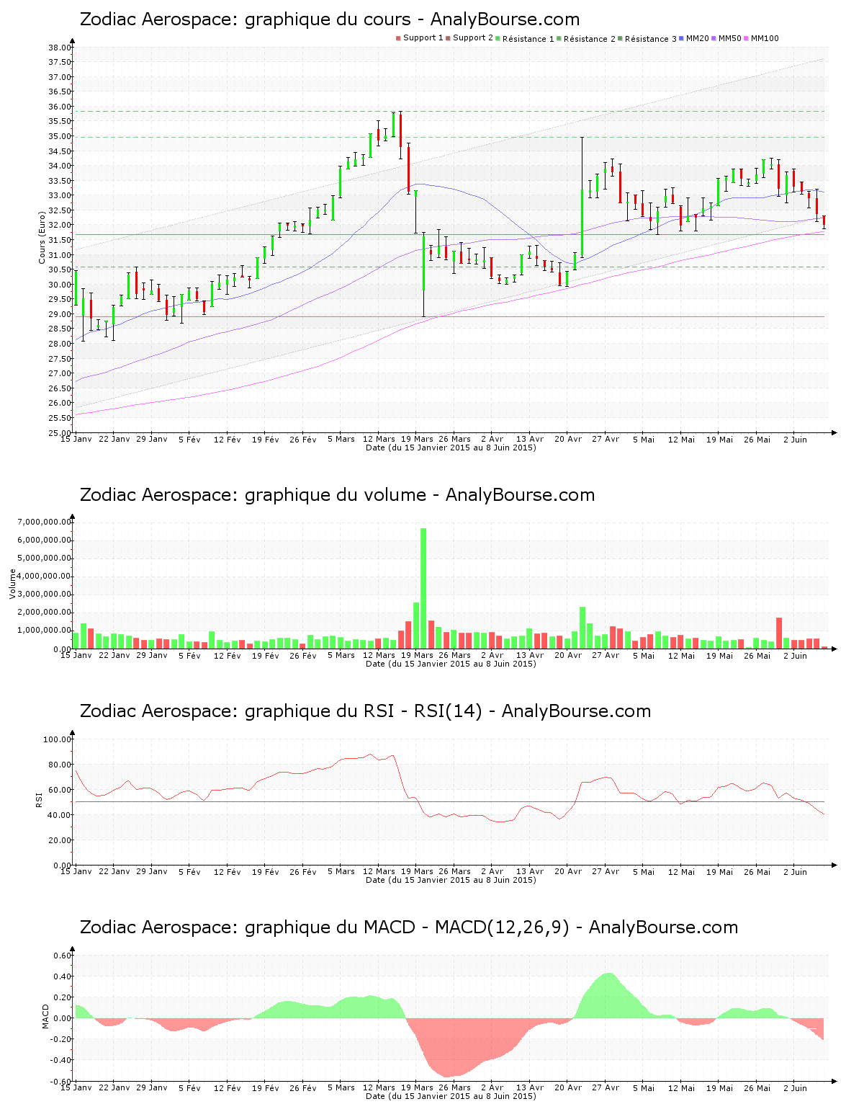Click the date range caption under MACD chart
Viewport: 864px width, 1117px height.
451,1096
